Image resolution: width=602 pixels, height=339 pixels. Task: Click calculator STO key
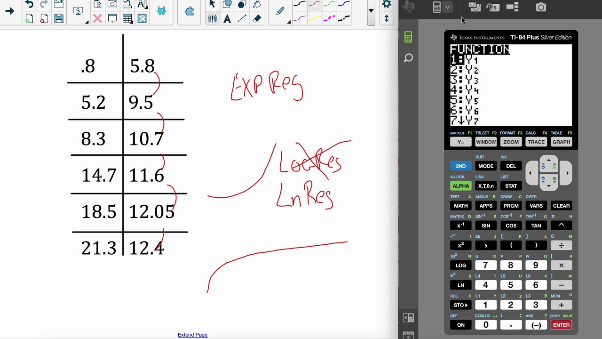460,305
